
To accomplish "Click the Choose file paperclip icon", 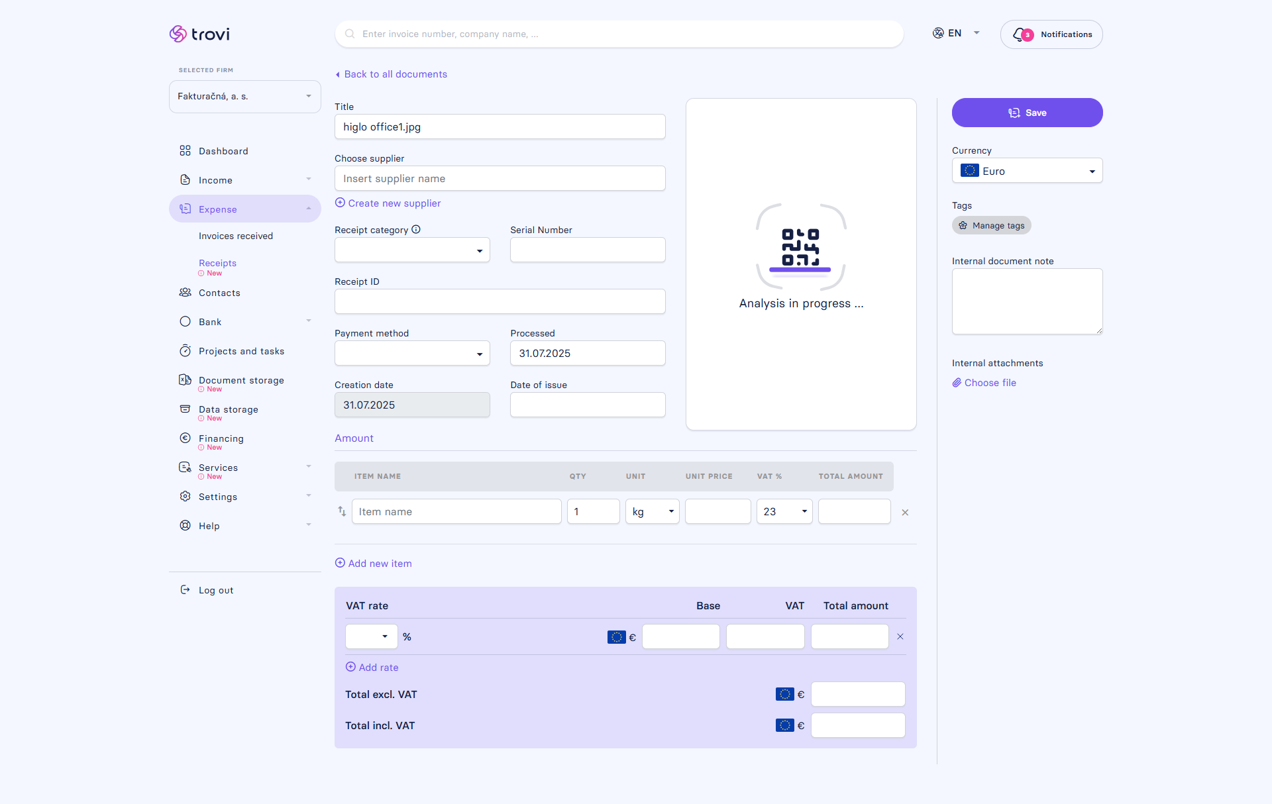I will coord(957,383).
